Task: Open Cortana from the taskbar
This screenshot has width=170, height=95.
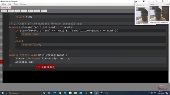Action: (x=44, y=93)
